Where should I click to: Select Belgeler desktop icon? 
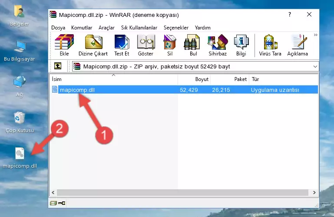click(19, 16)
